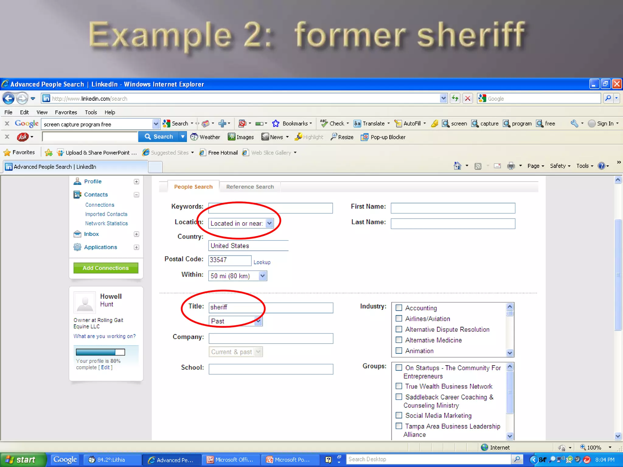623x467 pixels.
Task: Open the Safety command bar menu
Action: click(560, 166)
